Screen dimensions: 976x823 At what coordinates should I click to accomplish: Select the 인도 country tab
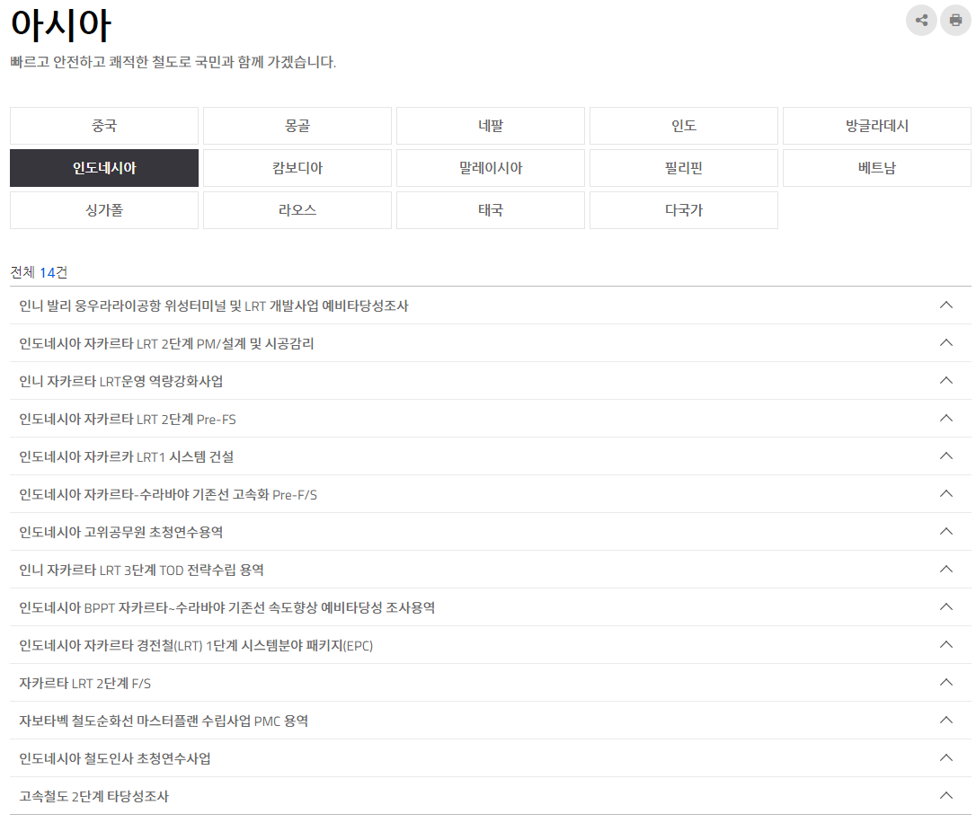[684, 126]
